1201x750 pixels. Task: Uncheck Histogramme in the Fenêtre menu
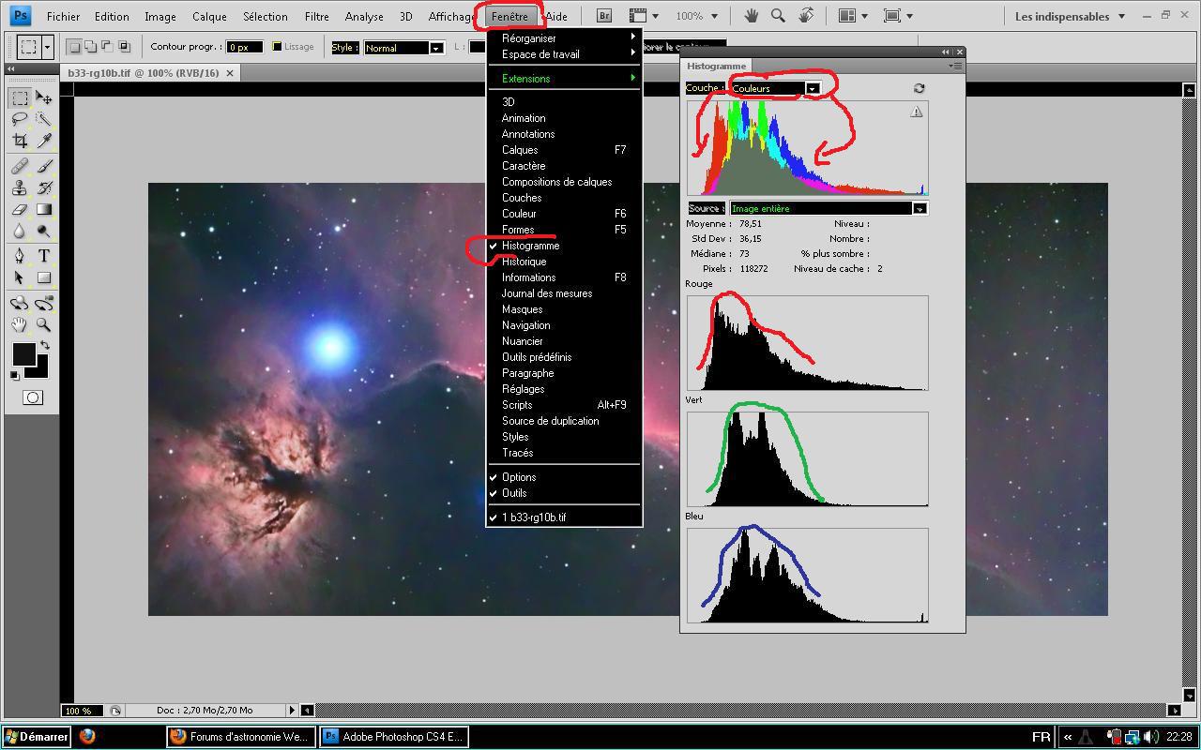click(530, 246)
